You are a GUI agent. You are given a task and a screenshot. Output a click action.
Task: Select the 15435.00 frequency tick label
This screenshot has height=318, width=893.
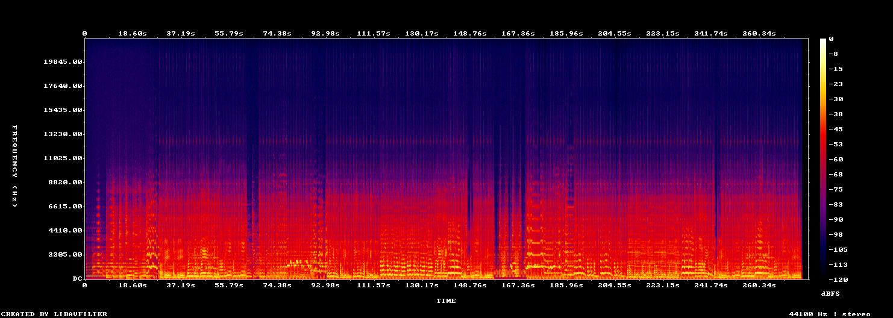click(x=63, y=110)
